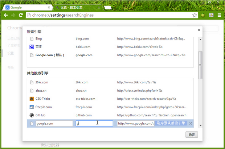Image resolution: width=225 pixels, height=149 pixels.
Task: Click the browser forward arrow
Action: [13, 15]
